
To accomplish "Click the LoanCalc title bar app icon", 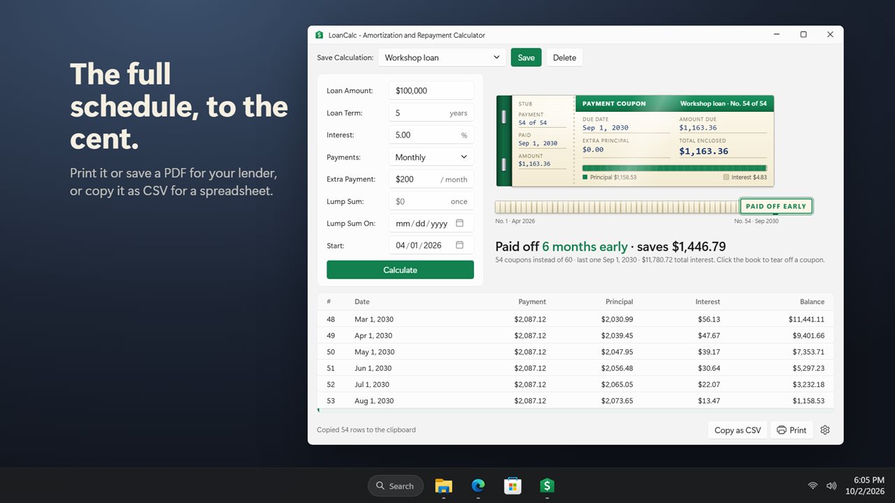I will (x=320, y=35).
